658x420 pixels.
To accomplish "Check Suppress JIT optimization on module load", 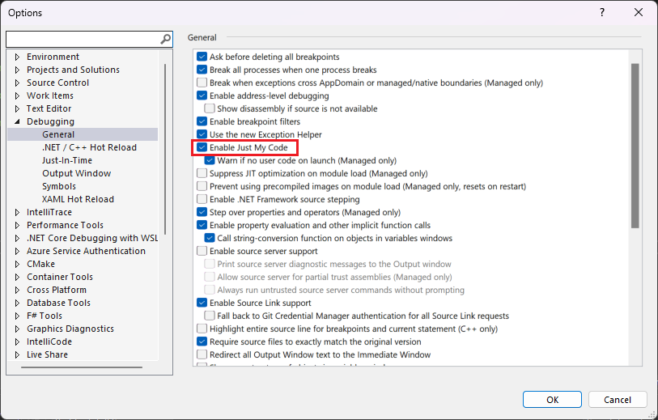I will pos(202,173).
